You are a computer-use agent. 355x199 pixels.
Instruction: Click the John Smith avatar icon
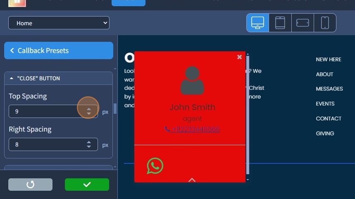[x=192, y=81]
